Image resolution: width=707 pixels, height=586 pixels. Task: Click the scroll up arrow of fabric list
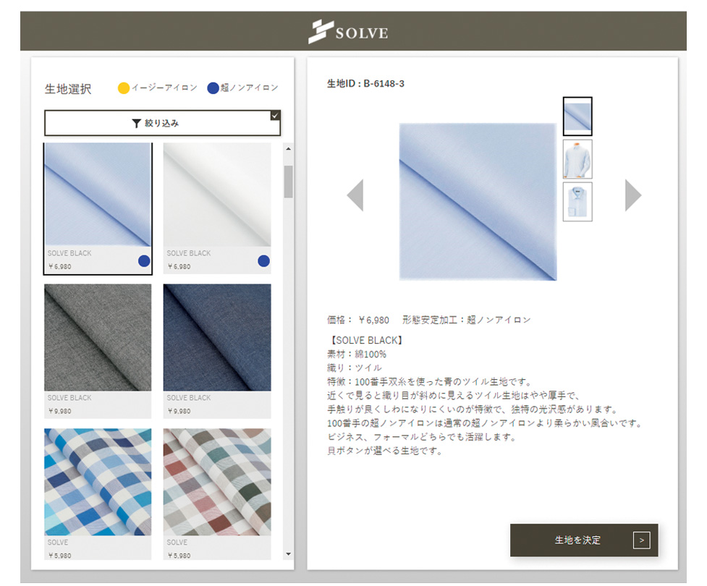(289, 148)
